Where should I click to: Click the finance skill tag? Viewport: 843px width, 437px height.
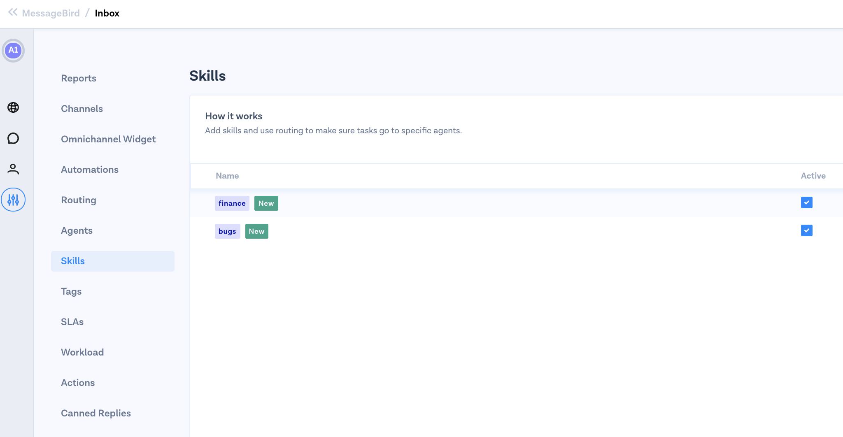pos(232,203)
